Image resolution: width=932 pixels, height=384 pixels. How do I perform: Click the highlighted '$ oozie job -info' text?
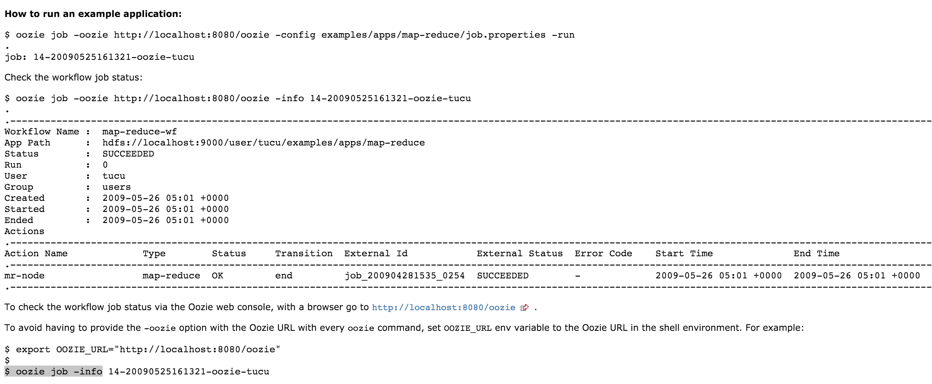click(54, 372)
